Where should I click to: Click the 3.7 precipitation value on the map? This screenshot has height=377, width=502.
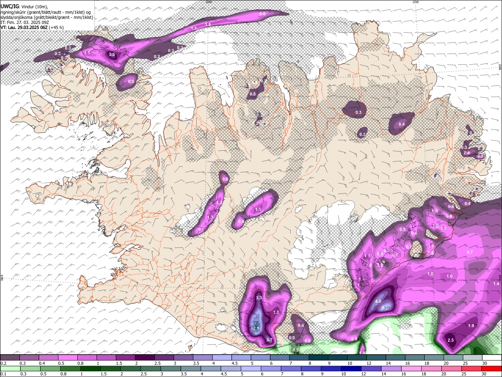coord(269,340)
